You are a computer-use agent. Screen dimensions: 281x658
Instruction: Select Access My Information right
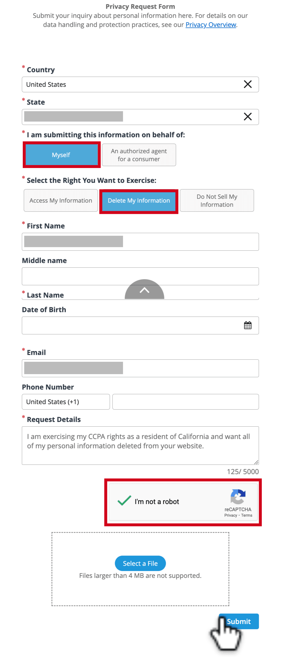point(61,200)
